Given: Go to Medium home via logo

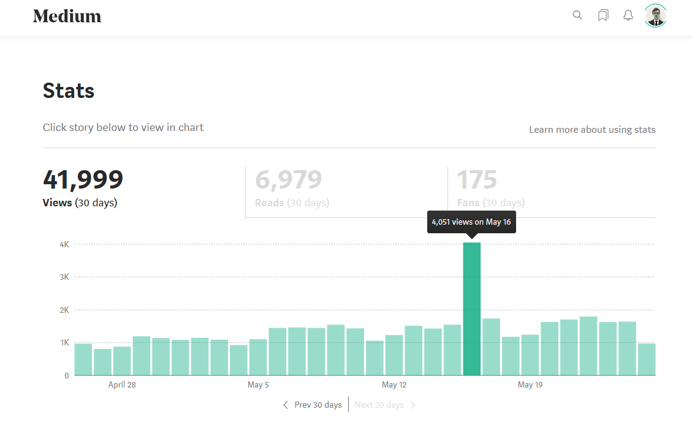Looking at the screenshot, I should (67, 17).
